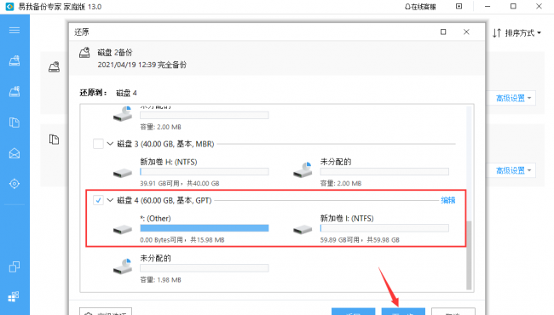Screen dimensions: 554x315
Task: Open file backup from the sidebar
Action: (x=14, y=123)
